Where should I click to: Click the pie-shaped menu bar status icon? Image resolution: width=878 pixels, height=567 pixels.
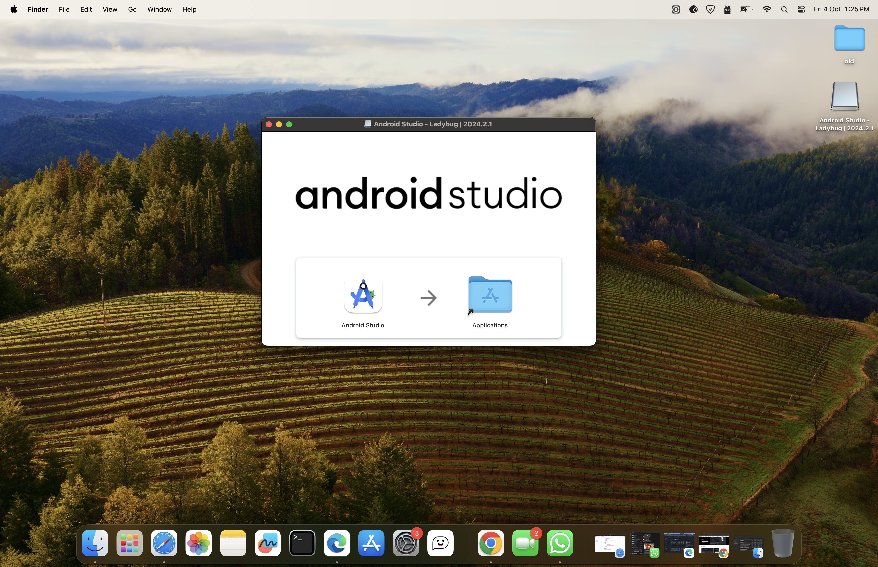pos(693,10)
